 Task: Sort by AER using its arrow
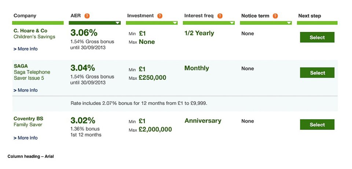tap(117, 23)
